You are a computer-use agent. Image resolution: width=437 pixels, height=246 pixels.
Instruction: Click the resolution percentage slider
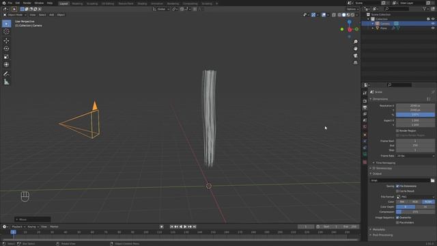(415, 115)
